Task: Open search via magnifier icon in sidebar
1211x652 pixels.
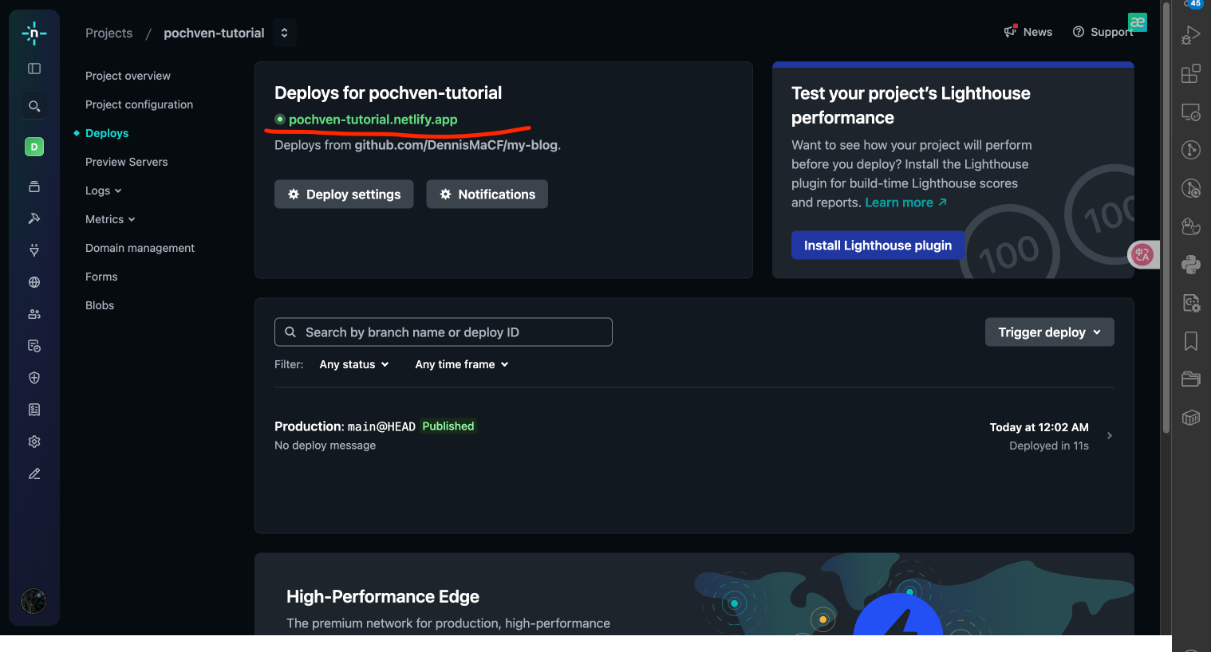Action: click(34, 106)
